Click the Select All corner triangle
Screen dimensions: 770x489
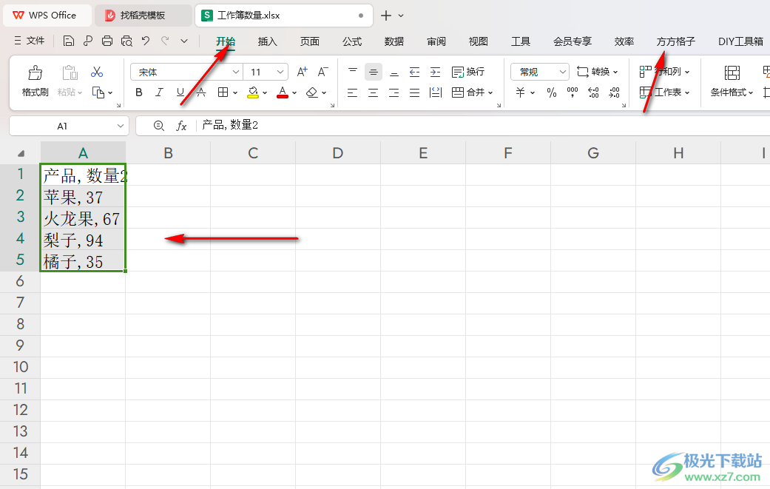click(21, 154)
